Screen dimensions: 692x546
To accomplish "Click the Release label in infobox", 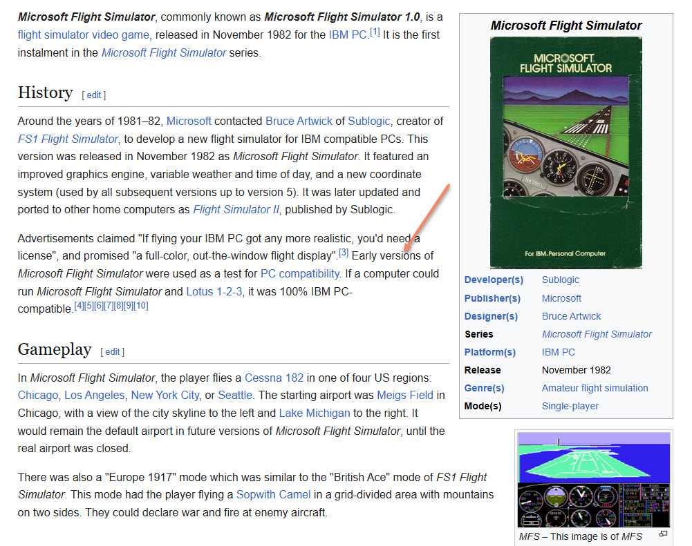I will (483, 370).
